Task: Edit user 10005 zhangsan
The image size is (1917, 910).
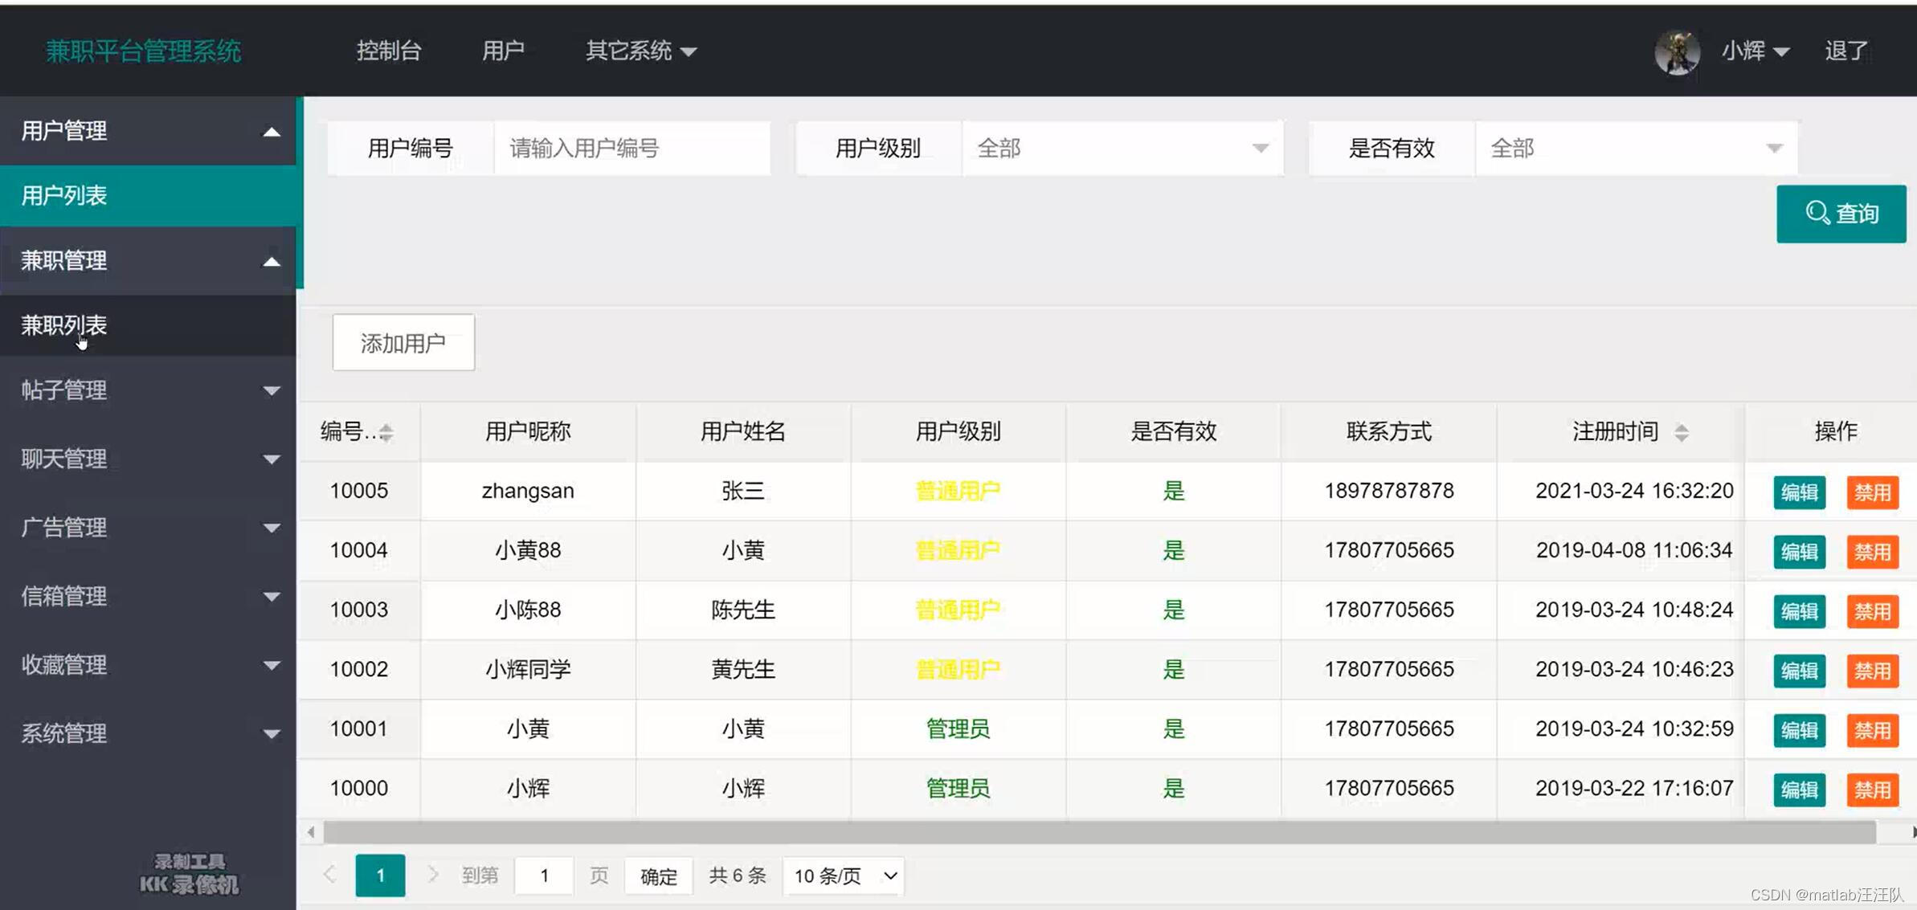Action: 1799,492
